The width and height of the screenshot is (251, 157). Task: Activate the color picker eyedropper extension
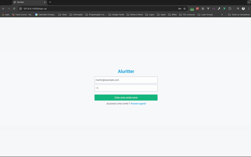(x=219, y=9)
